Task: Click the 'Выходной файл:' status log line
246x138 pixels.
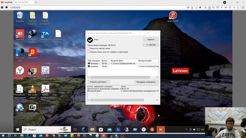Action: point(123,91)
